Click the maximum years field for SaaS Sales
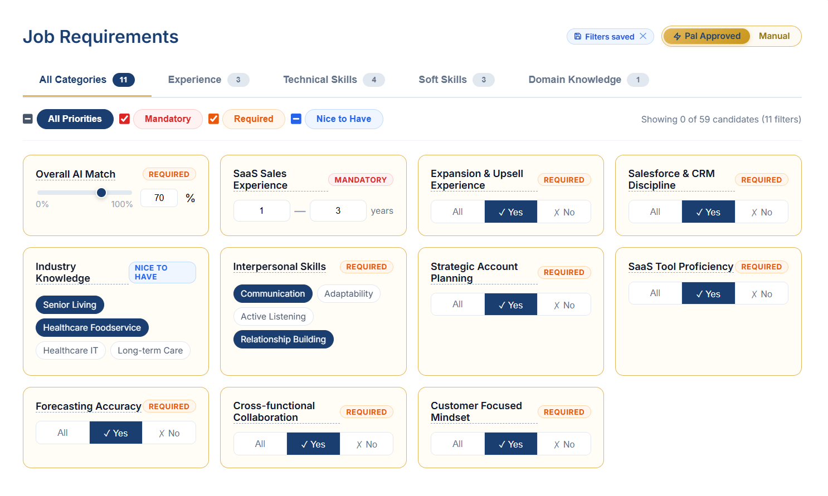 point(338,211)
